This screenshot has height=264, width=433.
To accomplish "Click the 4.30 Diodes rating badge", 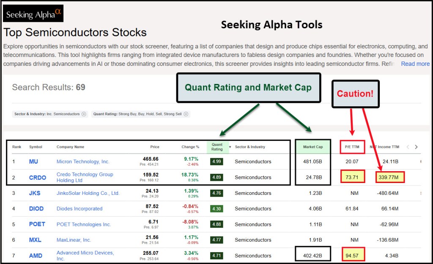I will [216, 209].
